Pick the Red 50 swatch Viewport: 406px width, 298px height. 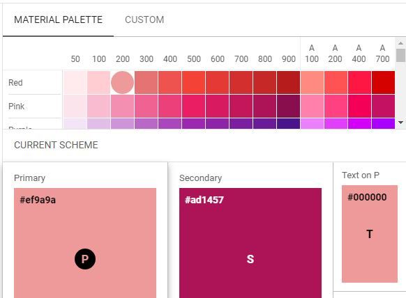[x=75, y=82]
